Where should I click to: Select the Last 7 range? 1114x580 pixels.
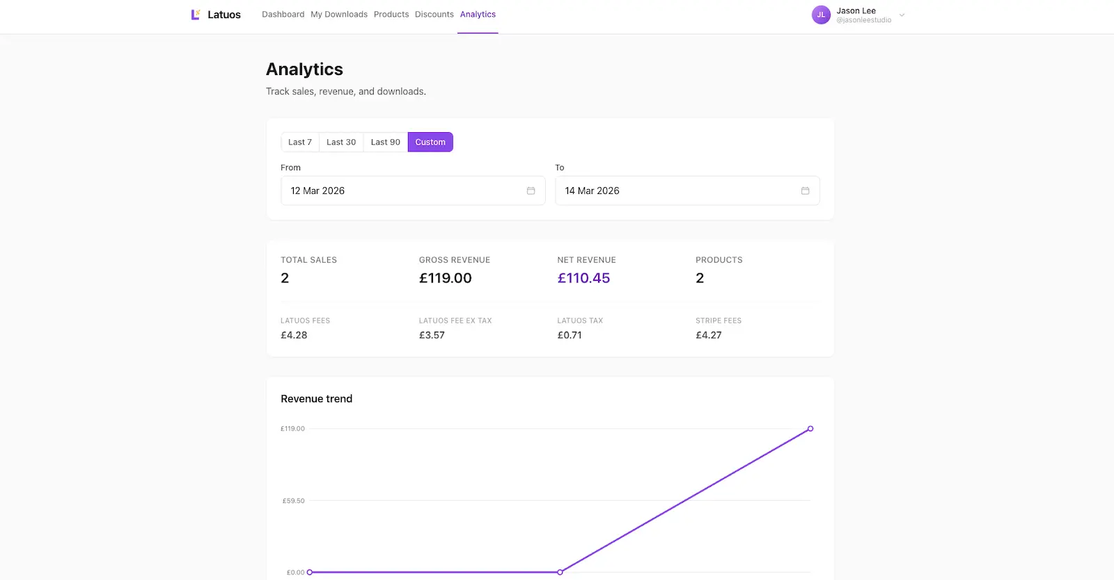300,142
